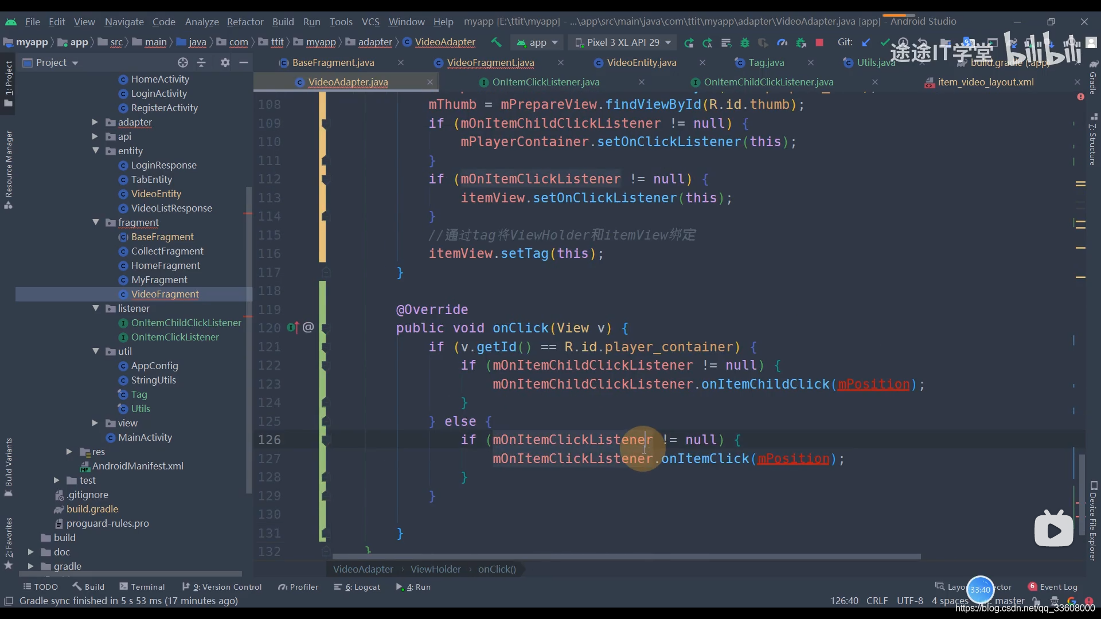Collapse the util package folder
Screen dimensions: 1101x619
(x=95, y=351)
